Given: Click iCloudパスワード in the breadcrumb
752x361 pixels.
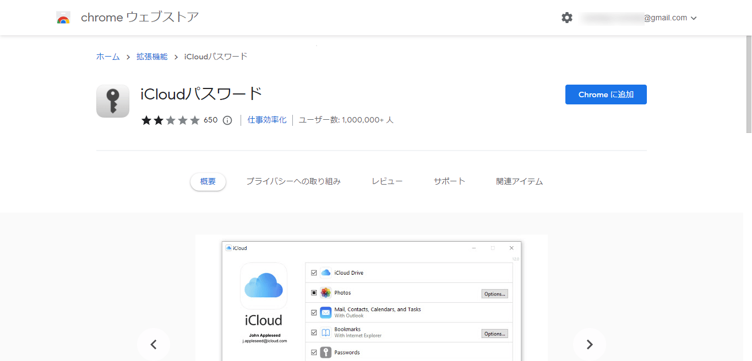Looking at the screenshot, I should tap(216, 57).
